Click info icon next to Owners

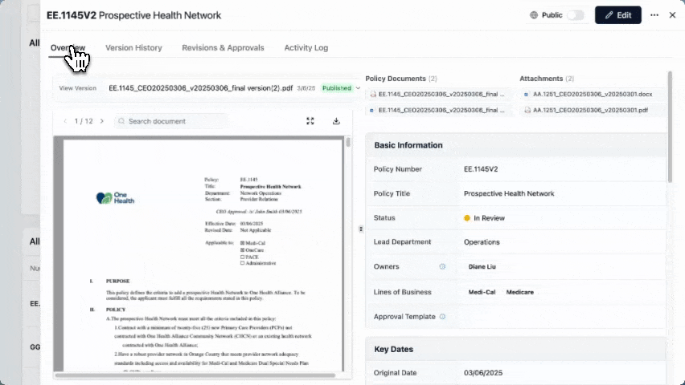442,266
